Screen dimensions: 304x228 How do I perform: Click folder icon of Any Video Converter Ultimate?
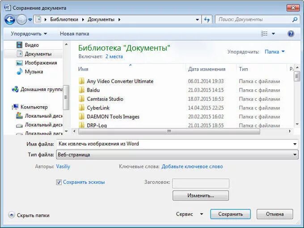click(x=82, y=81)
